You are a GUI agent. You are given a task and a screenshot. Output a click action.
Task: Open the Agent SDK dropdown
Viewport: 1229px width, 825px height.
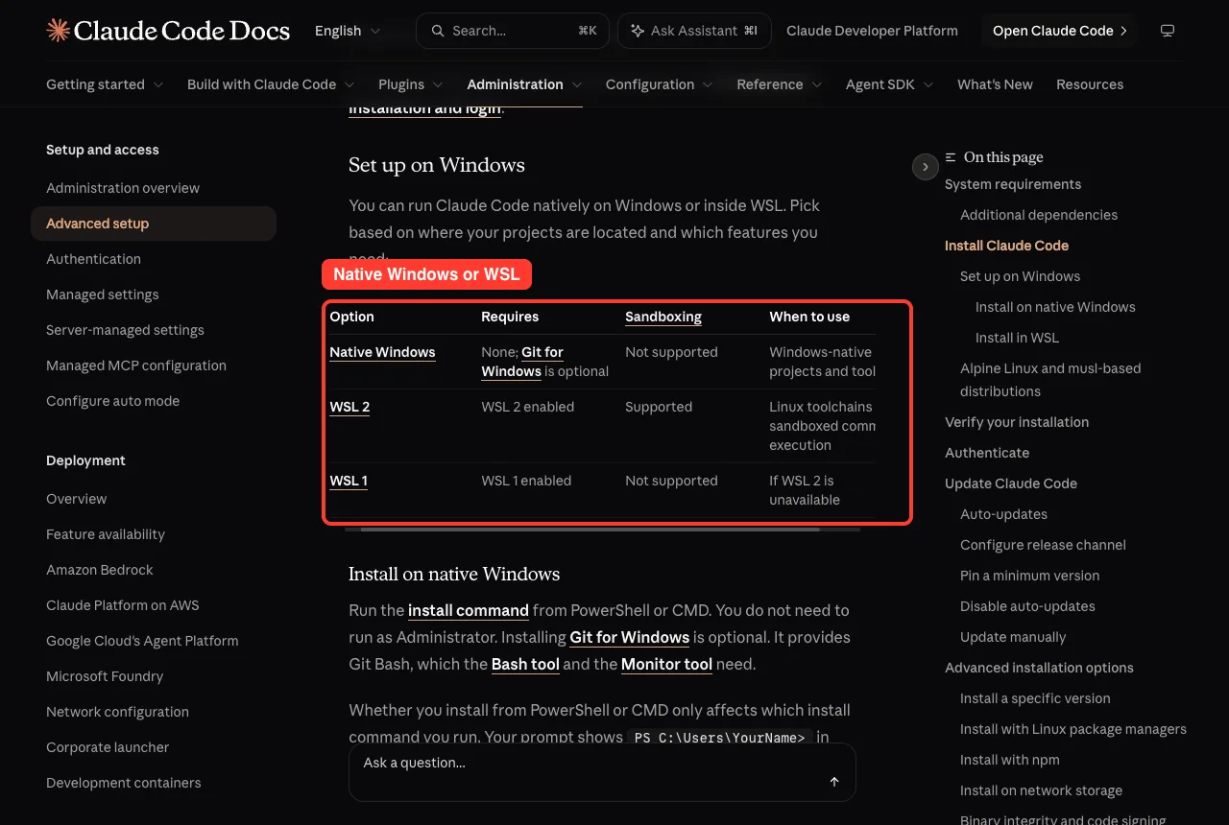pyautogui.click(x=890, y=84)
